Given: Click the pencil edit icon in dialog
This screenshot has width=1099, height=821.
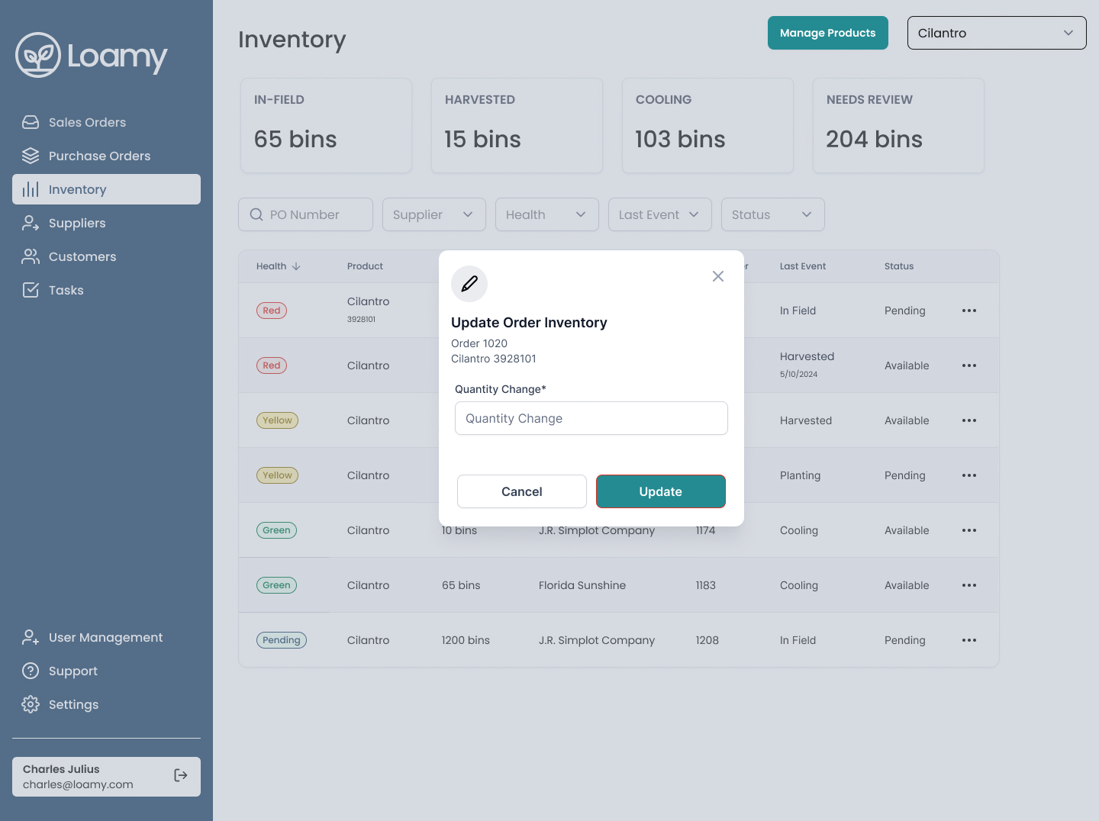Looking at the screenshot, I should (x=469, y=284).
